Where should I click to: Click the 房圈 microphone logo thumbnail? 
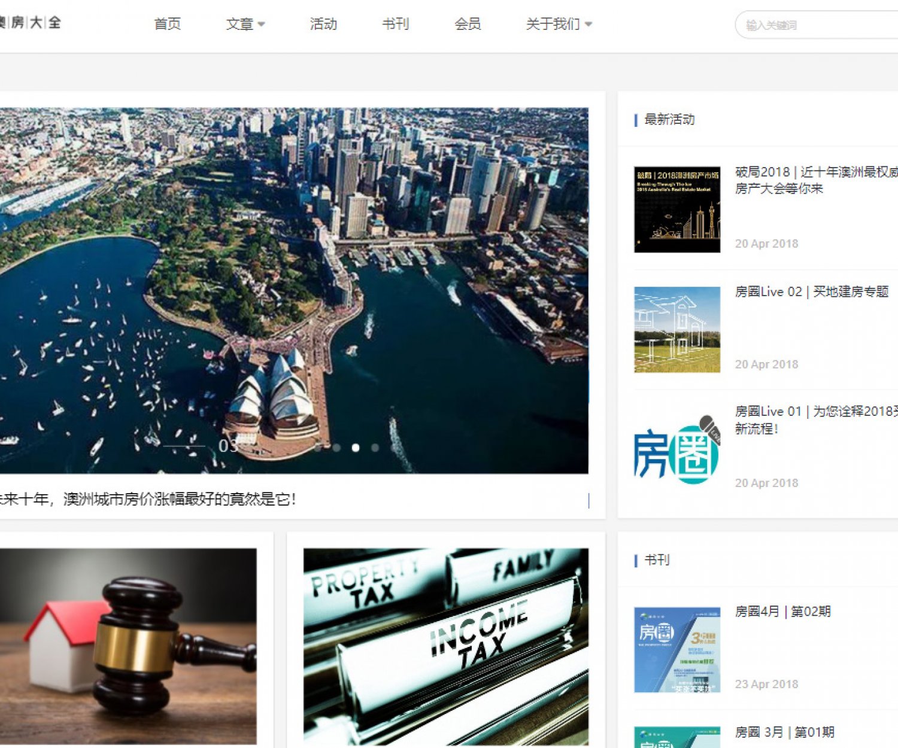pos(677,449)
